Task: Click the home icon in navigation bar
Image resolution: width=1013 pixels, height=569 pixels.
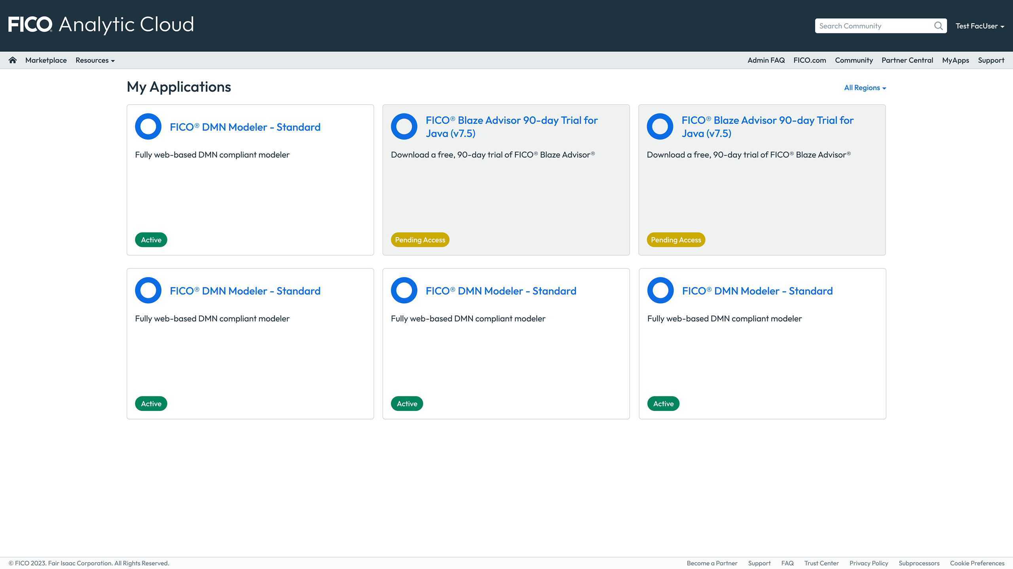Action: point(13,60)
